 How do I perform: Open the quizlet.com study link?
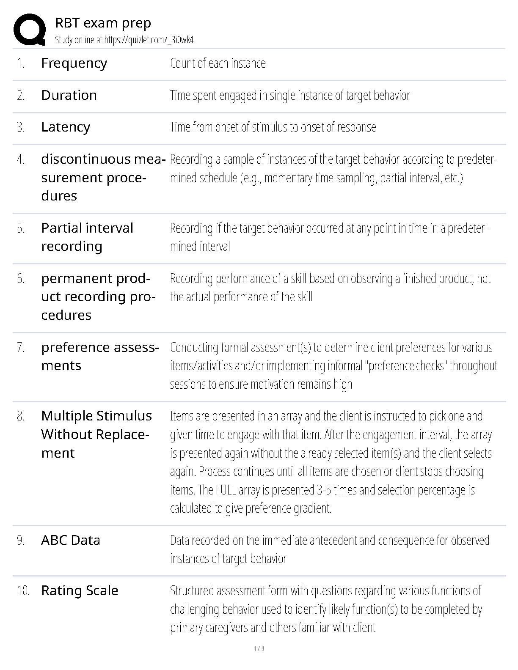click(x=149, y=40)
